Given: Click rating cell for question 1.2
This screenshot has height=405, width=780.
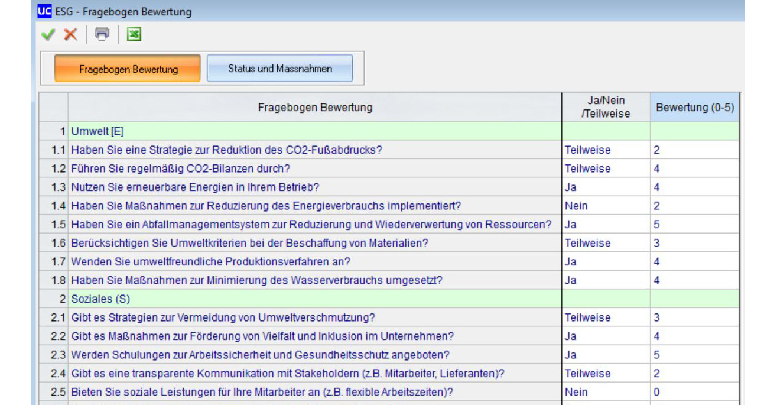Looking at the screenshot, I should pos(694,169).
